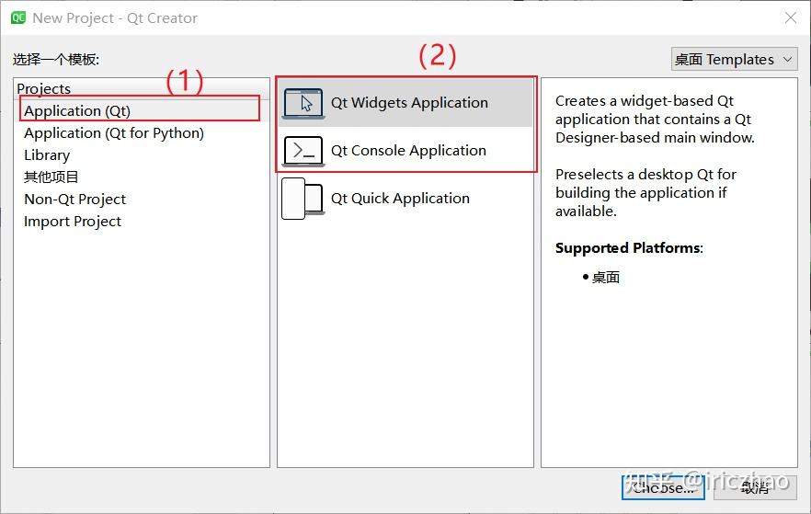Select Application (Qt) category
Screen dimensions: 811x514
pos(77,111)
